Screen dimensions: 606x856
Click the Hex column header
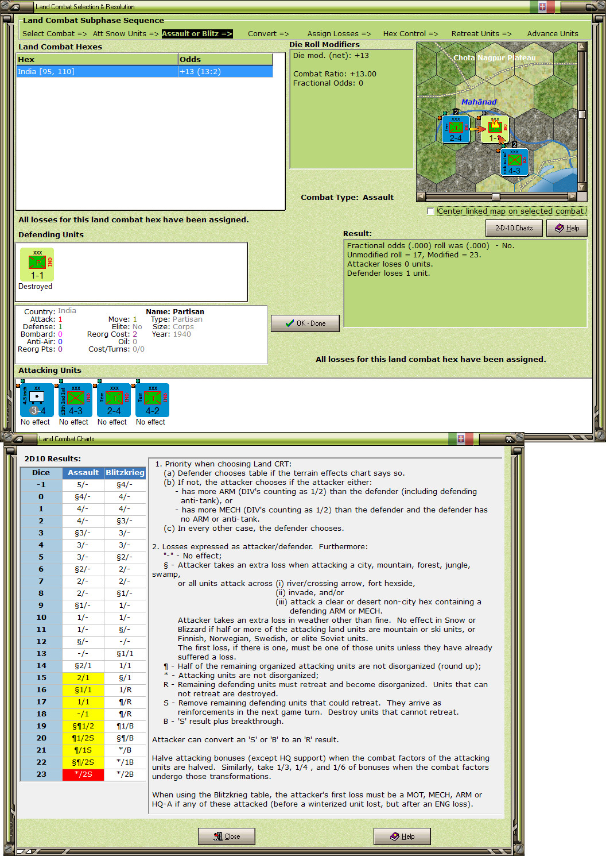tap(97, 60)
